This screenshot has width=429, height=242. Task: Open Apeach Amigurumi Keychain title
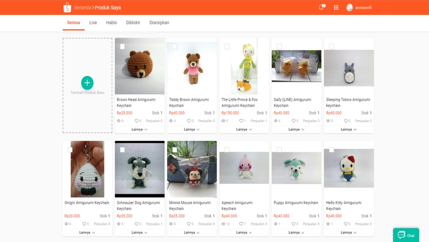237,206
